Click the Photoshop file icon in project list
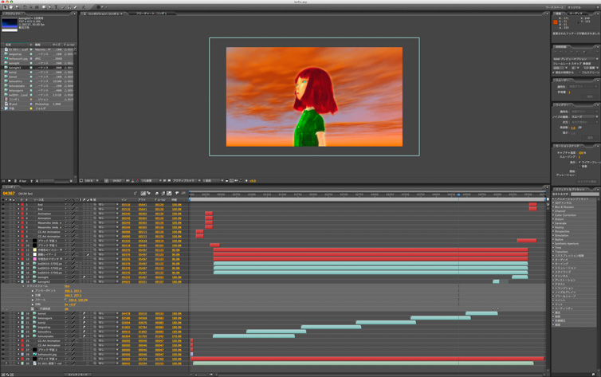Viewport: 601px width, 377px height. coord(6,104)
